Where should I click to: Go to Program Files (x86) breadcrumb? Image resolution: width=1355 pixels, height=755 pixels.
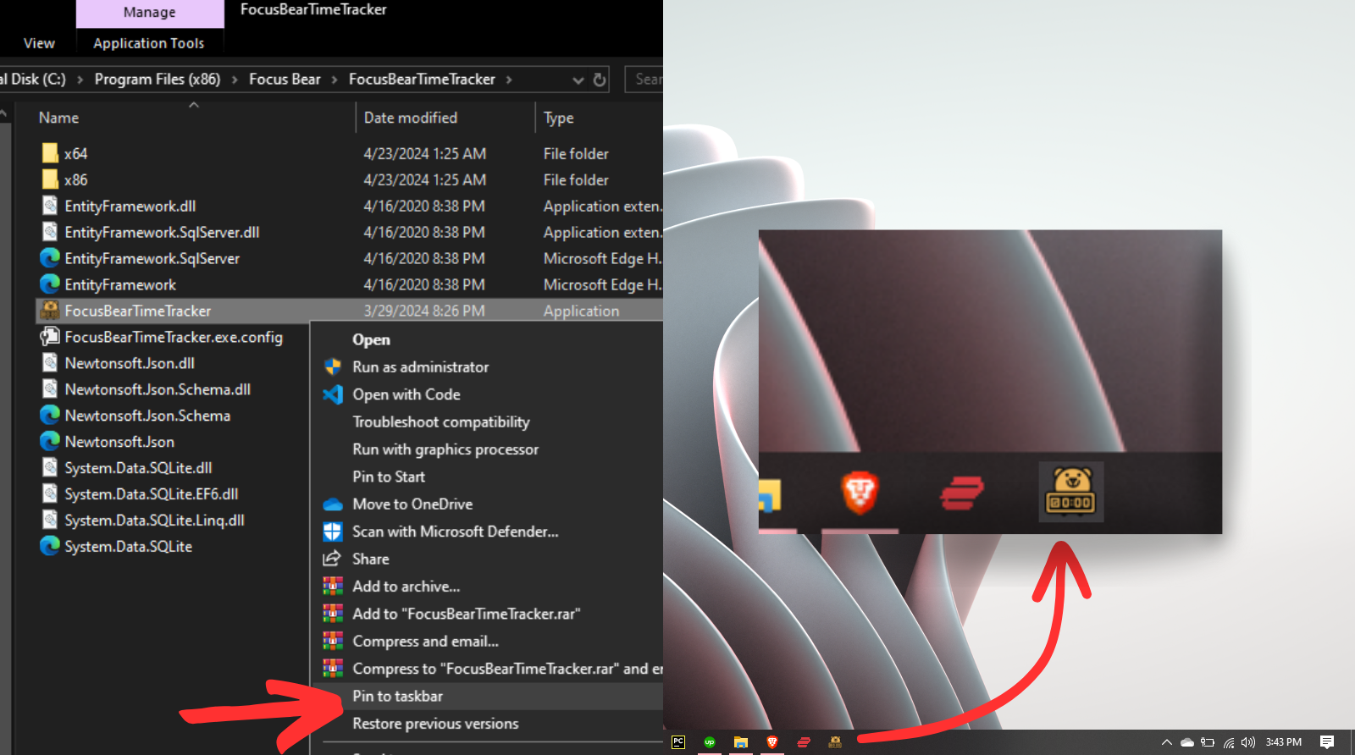(158, 79)
